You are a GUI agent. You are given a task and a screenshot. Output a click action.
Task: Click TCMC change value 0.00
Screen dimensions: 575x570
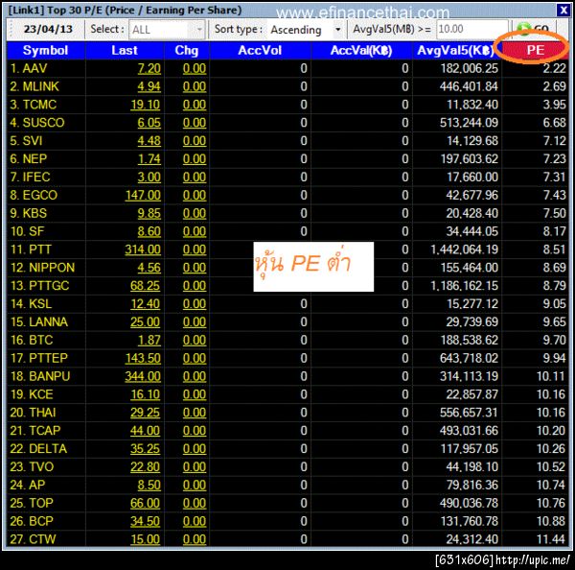pyautogui.click(x=195, y=105)
